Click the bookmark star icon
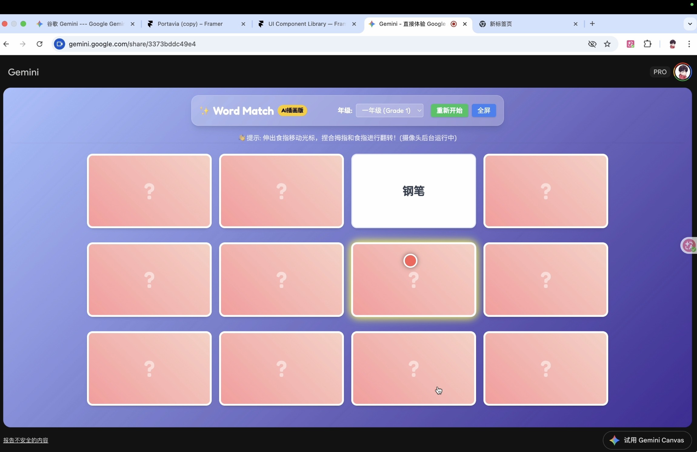Image resolution: width=697 pixels, height=452 pixels. coord(607,44)
